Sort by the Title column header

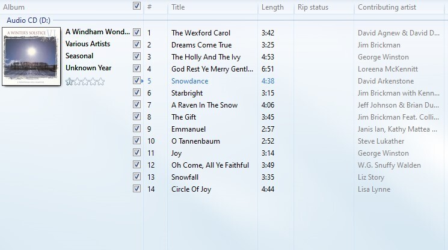178,7
